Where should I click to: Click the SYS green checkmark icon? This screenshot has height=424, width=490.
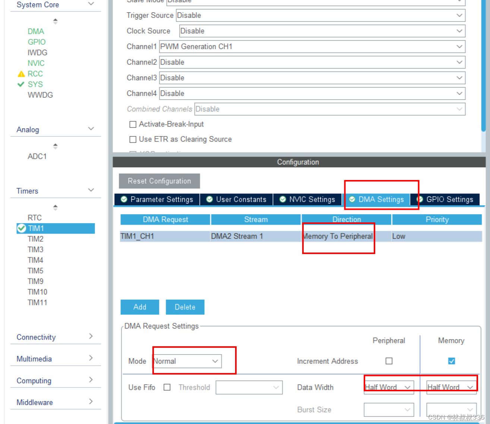tap(21, 84)
